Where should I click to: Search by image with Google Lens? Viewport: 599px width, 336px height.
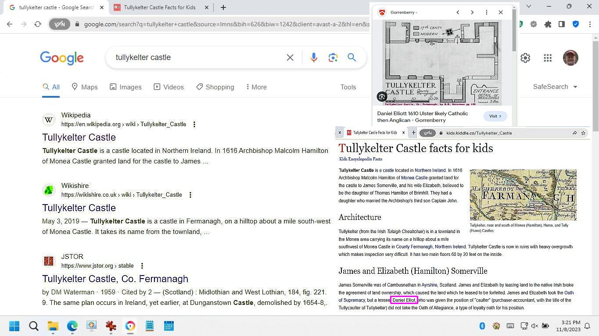[x=333, y=57]
